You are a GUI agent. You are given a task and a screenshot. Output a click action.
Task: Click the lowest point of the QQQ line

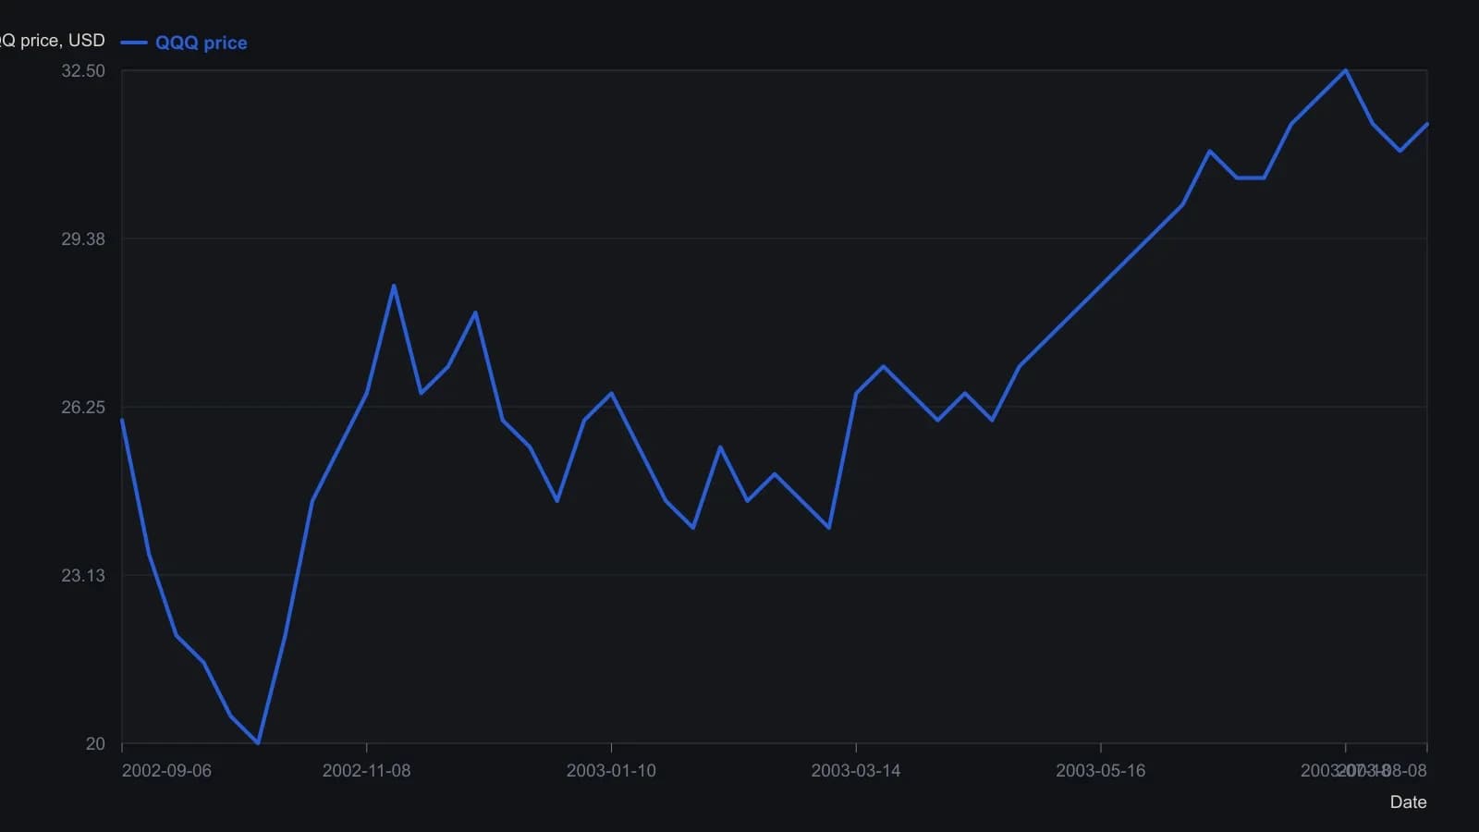[x=258, y=743]
